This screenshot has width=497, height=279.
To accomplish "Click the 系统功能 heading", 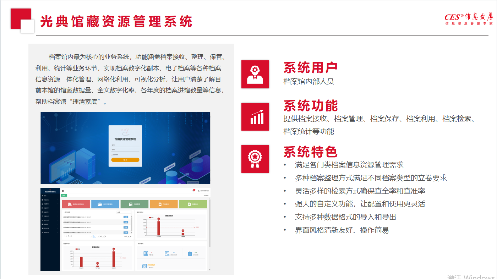I will (311, 106).
